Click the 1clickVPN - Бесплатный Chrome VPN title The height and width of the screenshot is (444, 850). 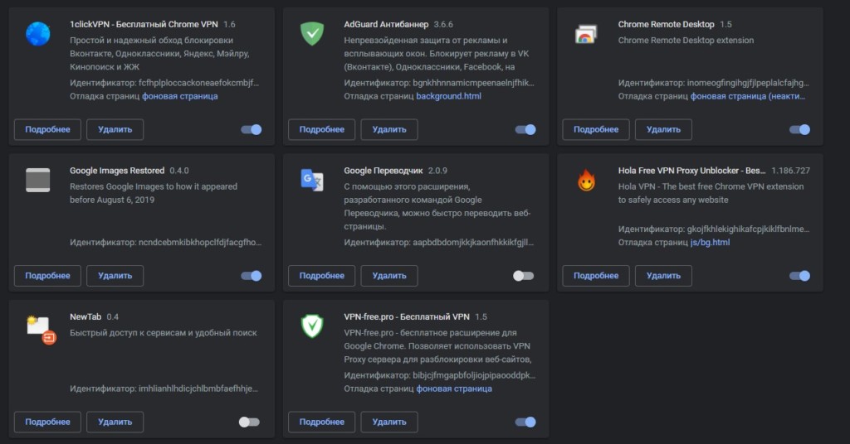(144, 24)
